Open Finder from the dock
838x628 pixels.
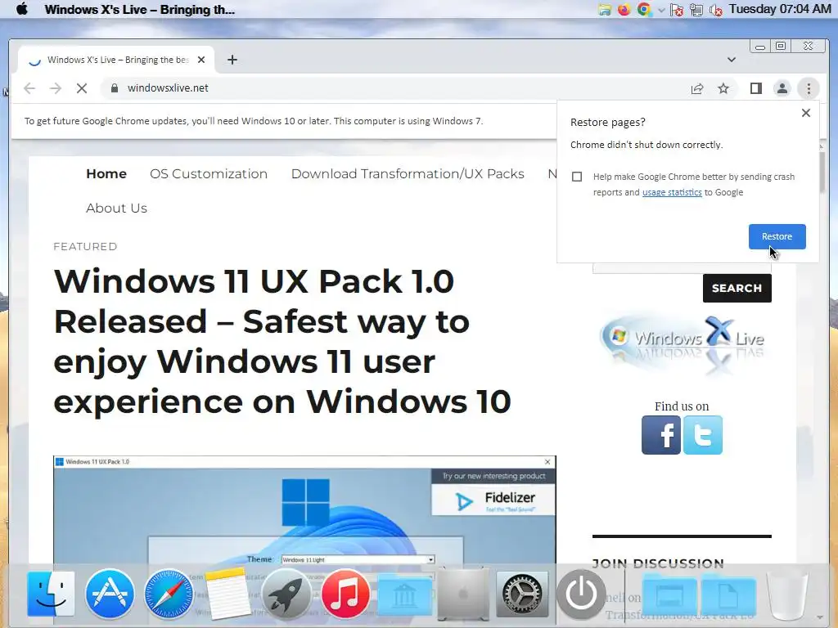51,594
